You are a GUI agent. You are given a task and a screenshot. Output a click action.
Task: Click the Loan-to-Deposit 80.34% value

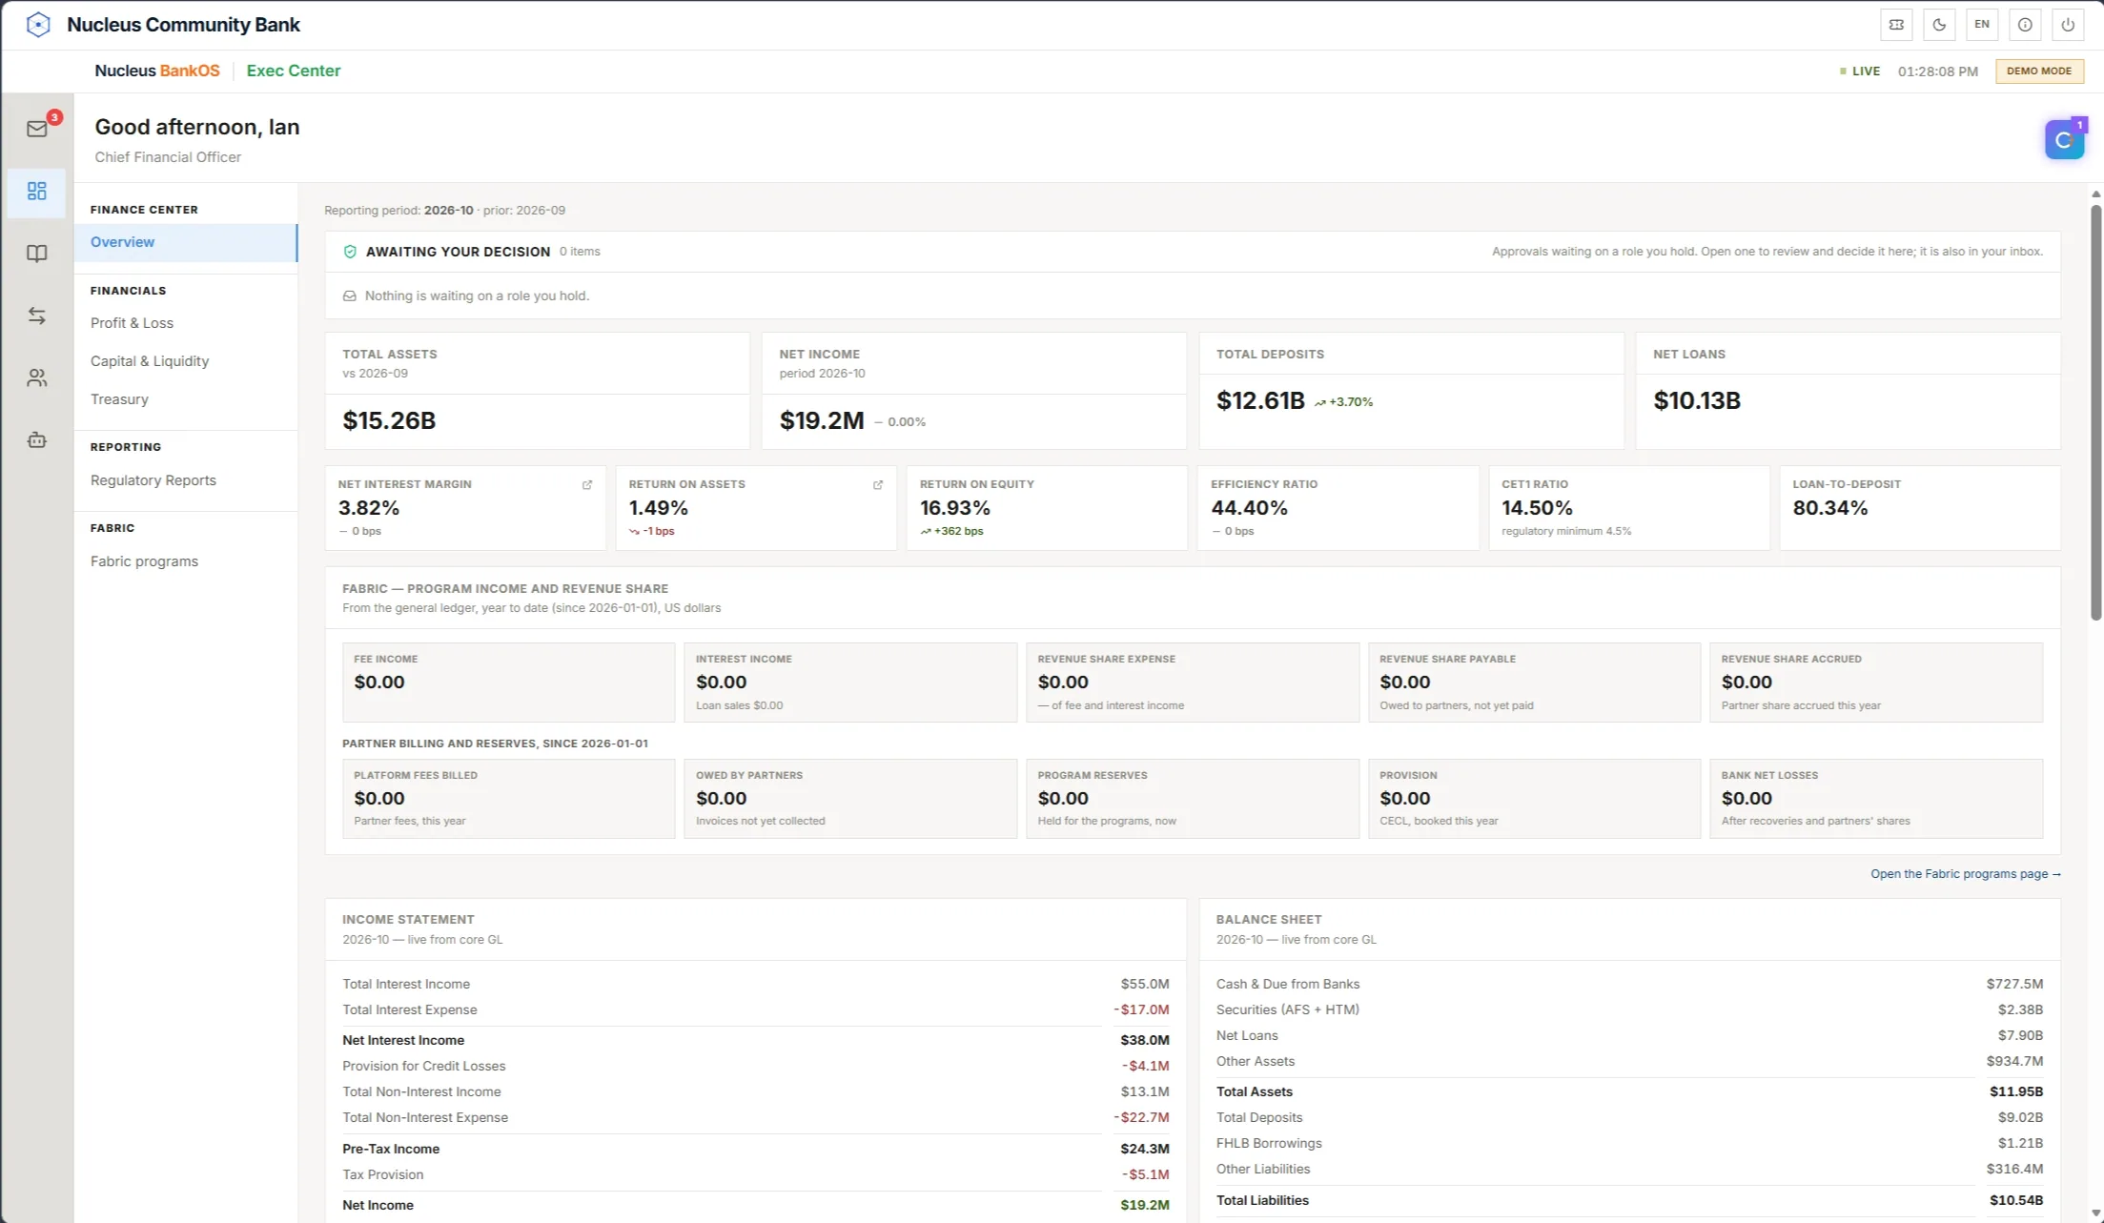click(x=1829, y=508)
